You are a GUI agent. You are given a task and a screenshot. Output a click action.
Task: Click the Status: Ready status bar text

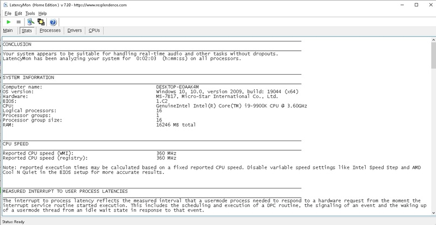tap(13, 222)
